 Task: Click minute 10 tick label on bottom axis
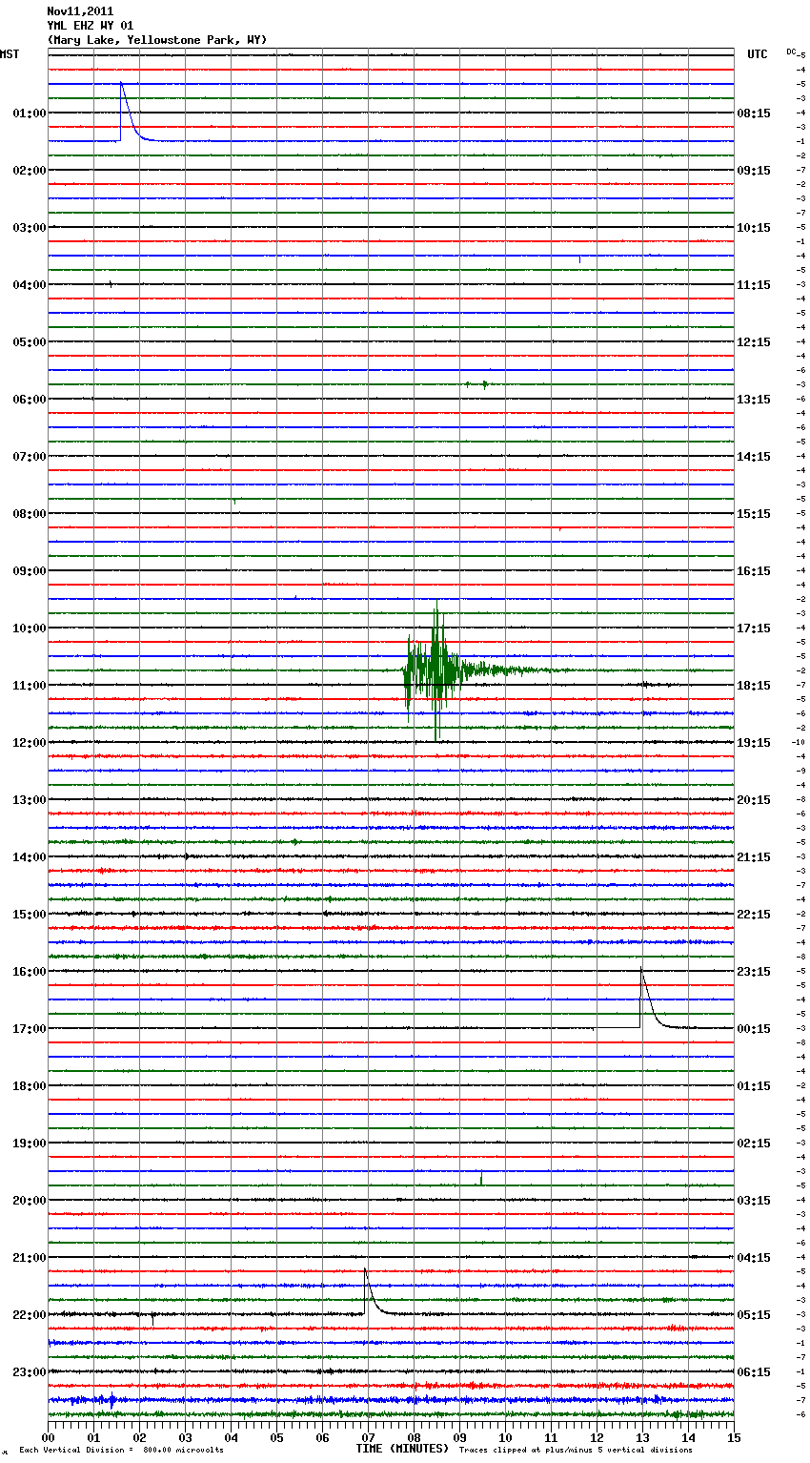505,1437
